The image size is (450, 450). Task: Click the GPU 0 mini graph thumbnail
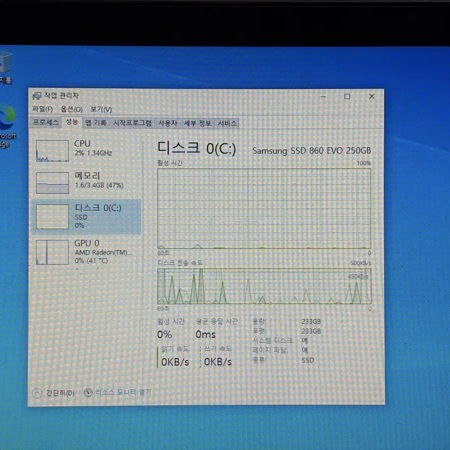(x=52, y=252)
